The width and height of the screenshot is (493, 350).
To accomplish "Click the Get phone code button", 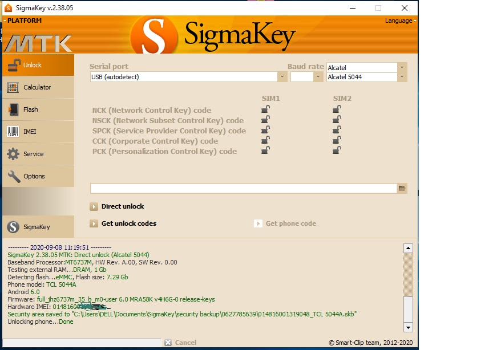I will coord(285,223).
